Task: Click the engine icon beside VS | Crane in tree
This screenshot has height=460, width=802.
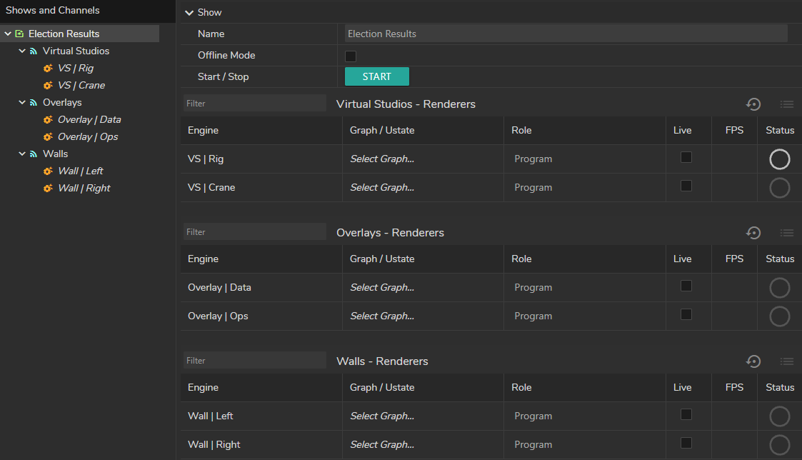Action: 48,86
